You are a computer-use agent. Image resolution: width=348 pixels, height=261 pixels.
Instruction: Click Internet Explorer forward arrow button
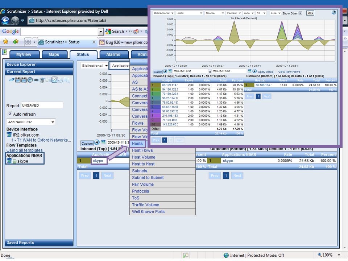15,20
